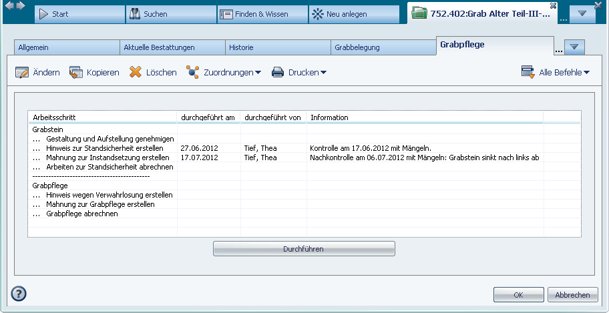Click the Ändern edit icon

(x=22, y=72)
